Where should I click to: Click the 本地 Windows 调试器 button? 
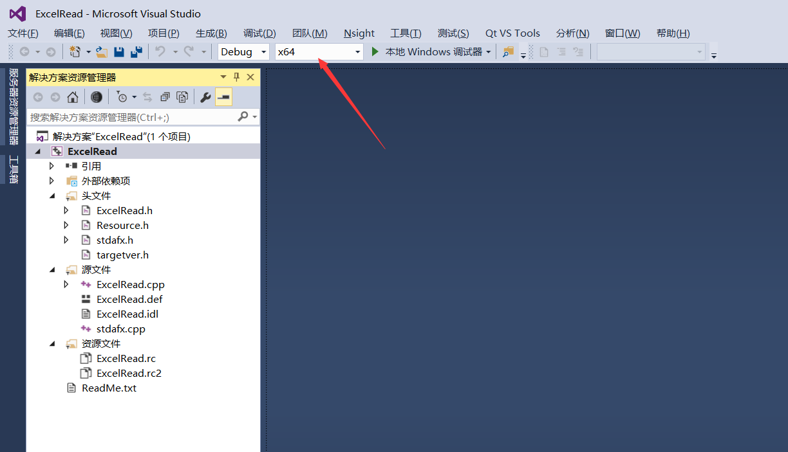427,51
